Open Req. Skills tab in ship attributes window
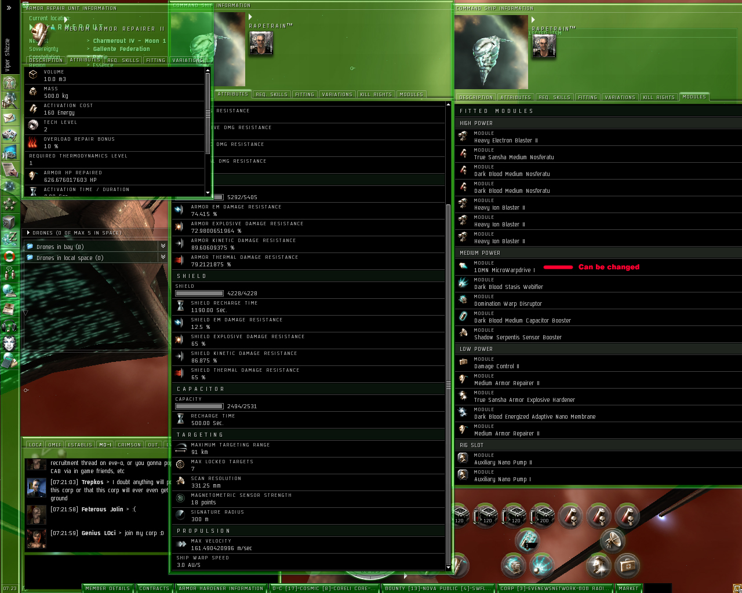This screenshot has height=593, width=742. click(271, 94)
